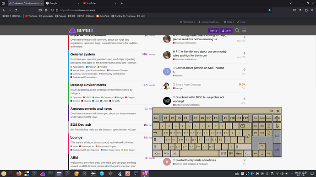Open Cannot adjust gamma on KDE topic
Viewport: 316px width, 177px height.
tap(198, 70)
